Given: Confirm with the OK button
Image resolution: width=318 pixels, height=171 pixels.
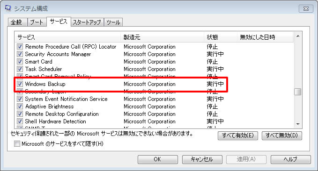Looking at the screenshot, I should point(157,159).
